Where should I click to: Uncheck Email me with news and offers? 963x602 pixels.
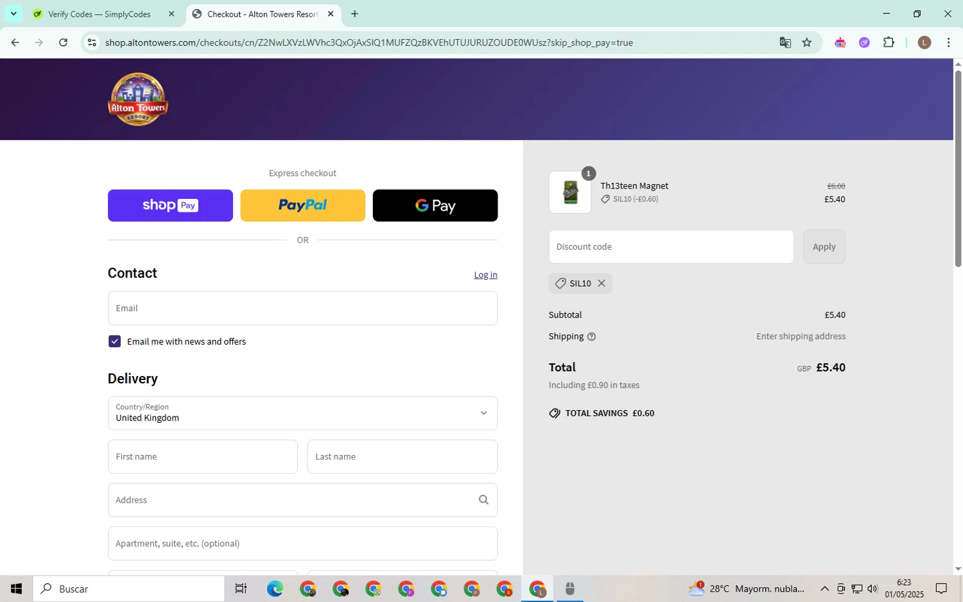114,341
